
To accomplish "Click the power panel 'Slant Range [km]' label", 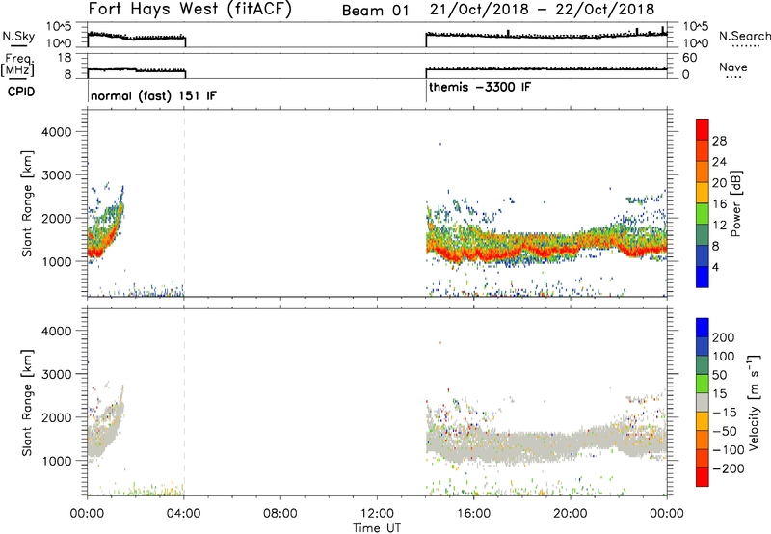I will pyautogui.click(x=27, y=204).
